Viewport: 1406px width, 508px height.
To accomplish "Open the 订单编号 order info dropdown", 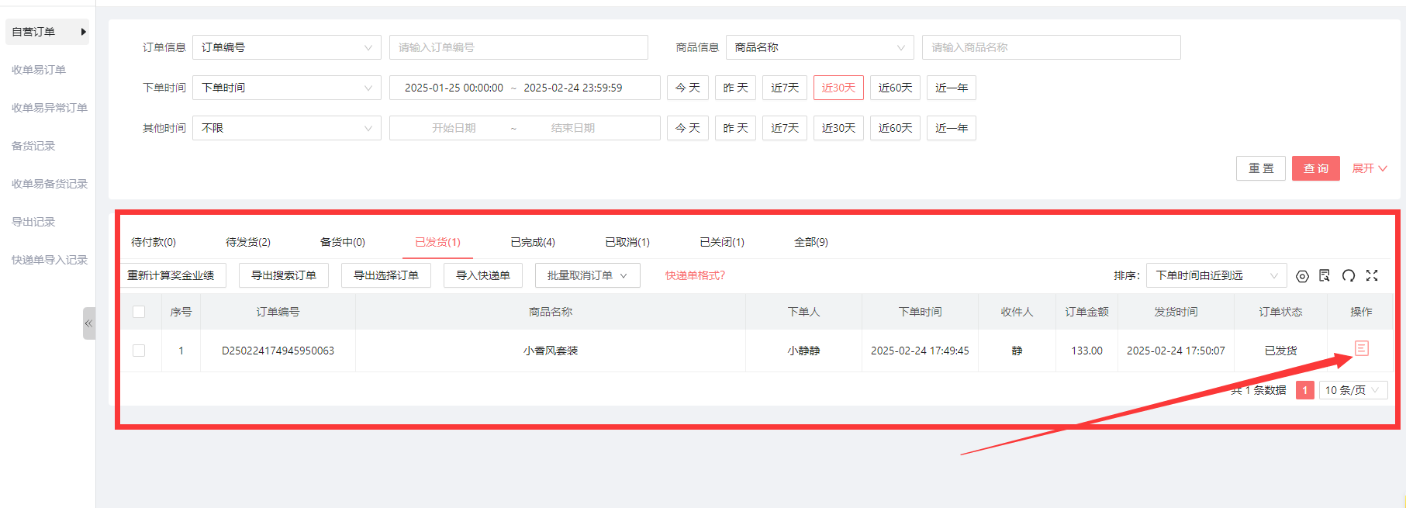I will (x=286, y=47).
